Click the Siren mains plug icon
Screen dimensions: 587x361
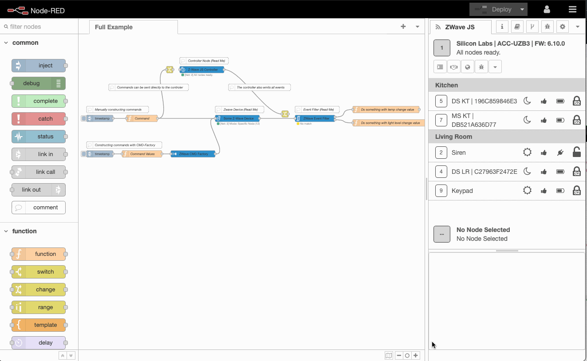click(x=560, y=153)
